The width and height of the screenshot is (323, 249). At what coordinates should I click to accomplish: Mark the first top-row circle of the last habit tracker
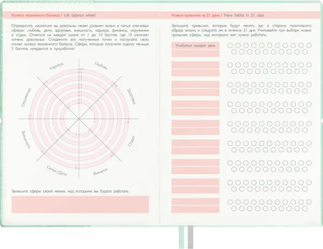point(230,202)
